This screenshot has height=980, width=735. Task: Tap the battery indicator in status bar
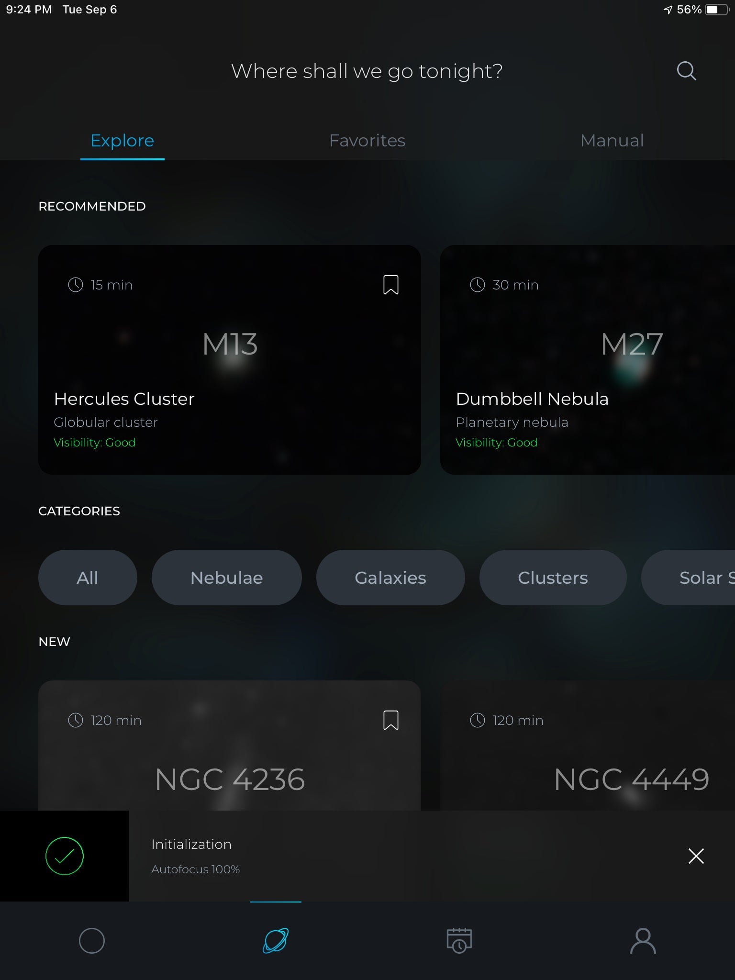click(718, 10)
